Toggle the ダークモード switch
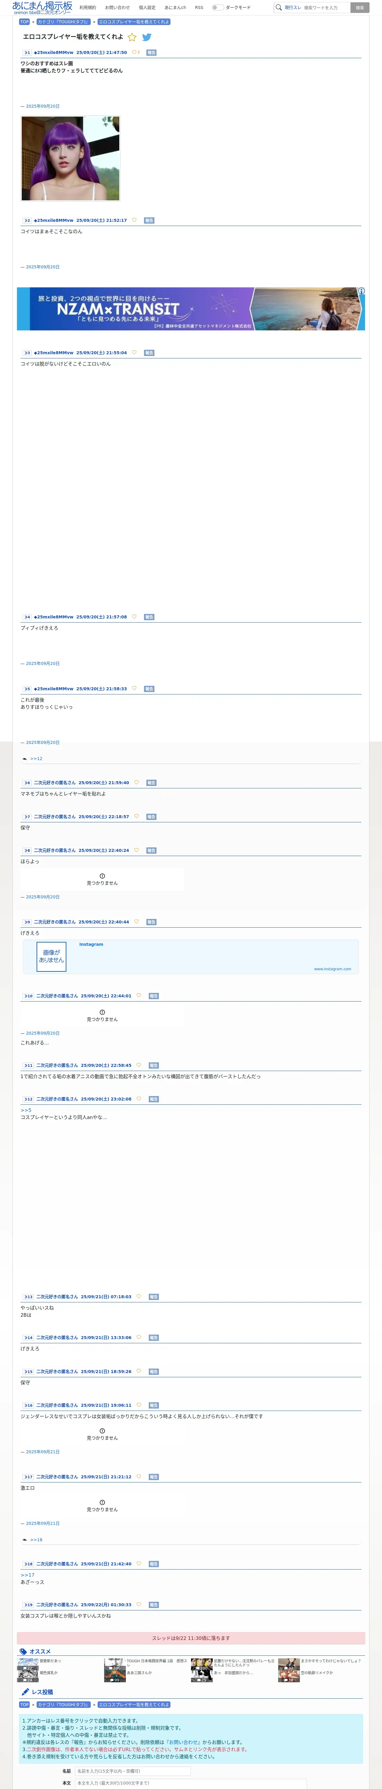This screenshot has height=1789, width=382. 218,8
